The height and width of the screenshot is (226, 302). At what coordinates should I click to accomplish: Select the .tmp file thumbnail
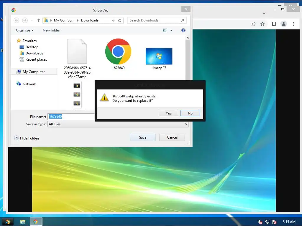click(77, 51)
